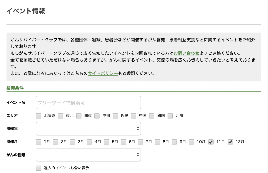This screenshot has width=268, height=173.
Task: Check the 8月 month checkbox
Action: [x=157, y=142]
